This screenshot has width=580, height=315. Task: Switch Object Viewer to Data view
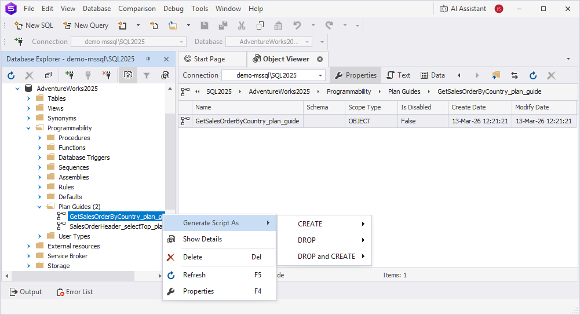[433, 75]
